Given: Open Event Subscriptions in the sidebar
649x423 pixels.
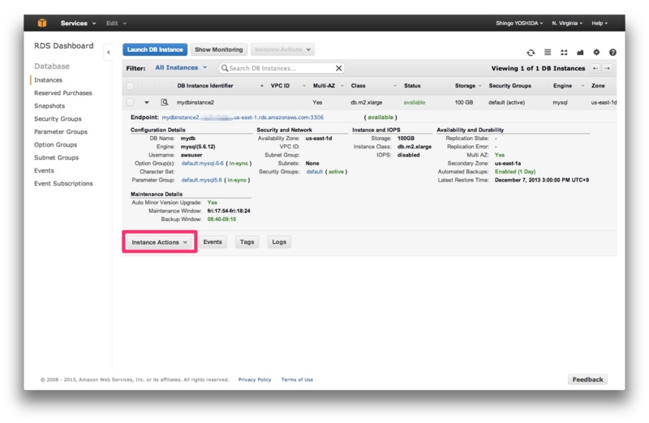Looking at the screenshot, I should point(63,183).
